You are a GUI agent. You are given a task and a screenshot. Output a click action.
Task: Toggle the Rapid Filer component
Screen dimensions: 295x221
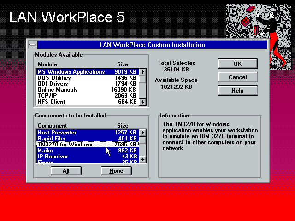coord(87,139)
